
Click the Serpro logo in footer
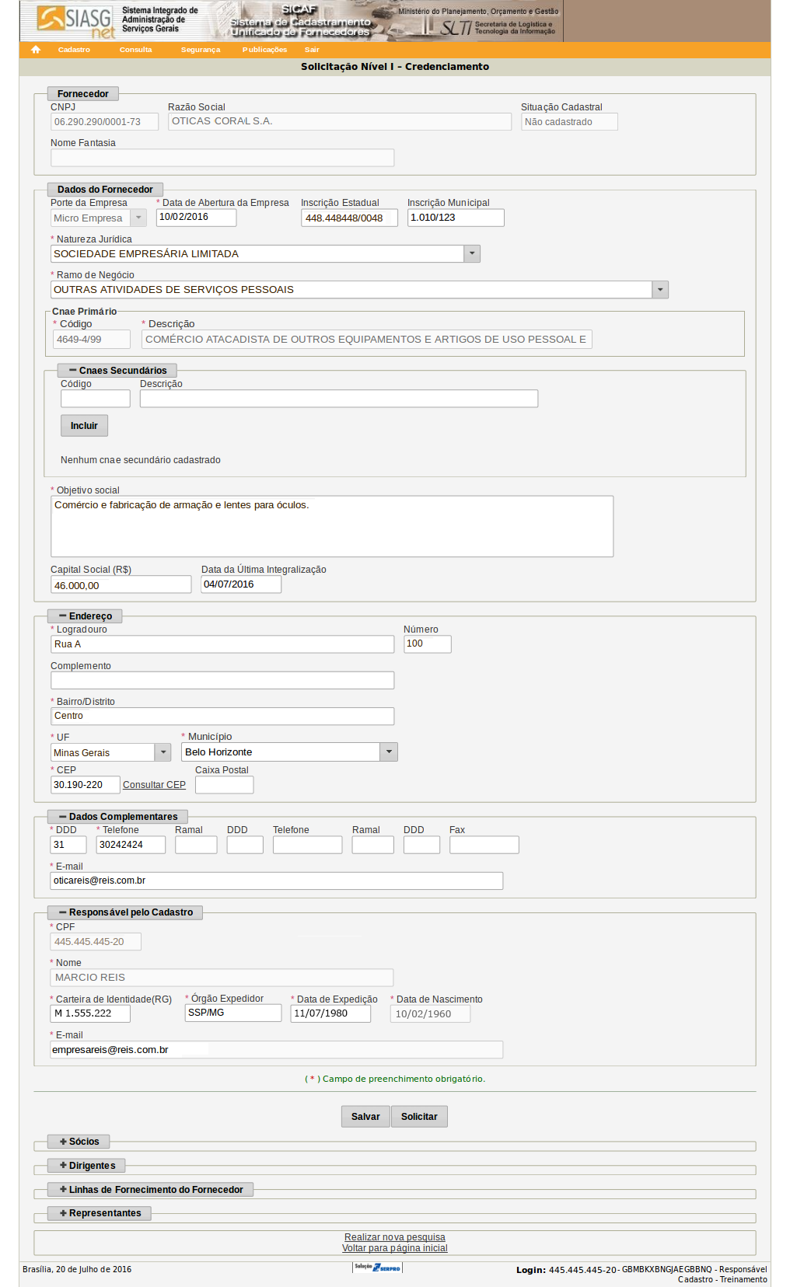tap(377, 1268)
